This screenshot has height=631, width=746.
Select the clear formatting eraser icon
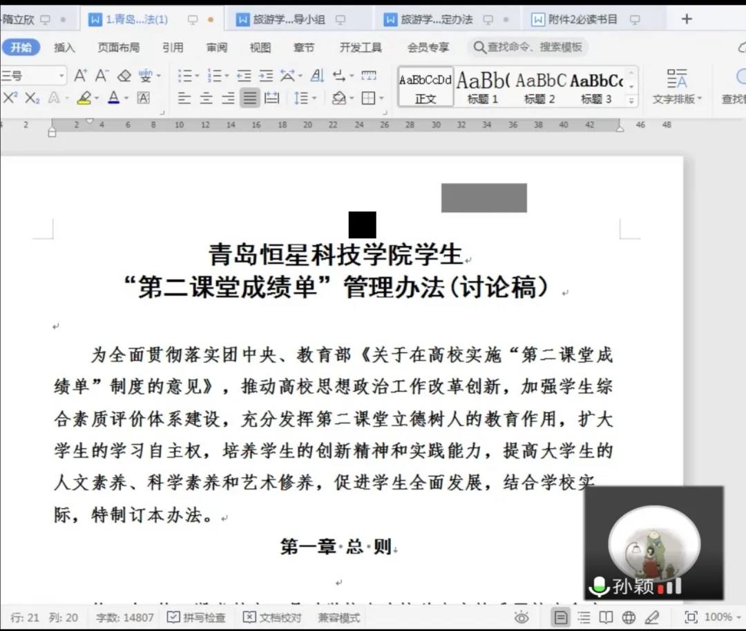click(124, 76)
